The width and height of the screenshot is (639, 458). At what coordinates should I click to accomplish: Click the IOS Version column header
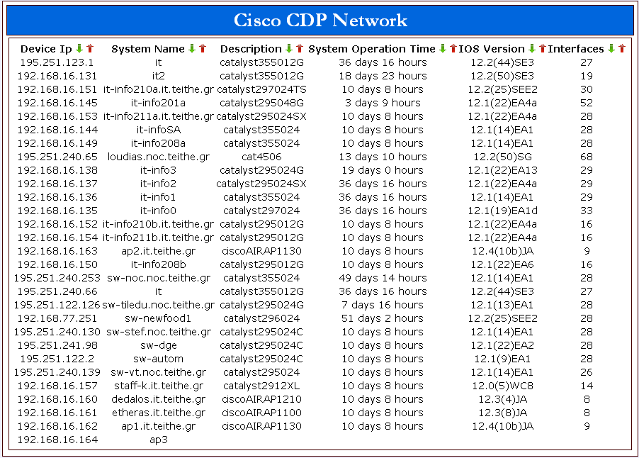coord(492,49)
